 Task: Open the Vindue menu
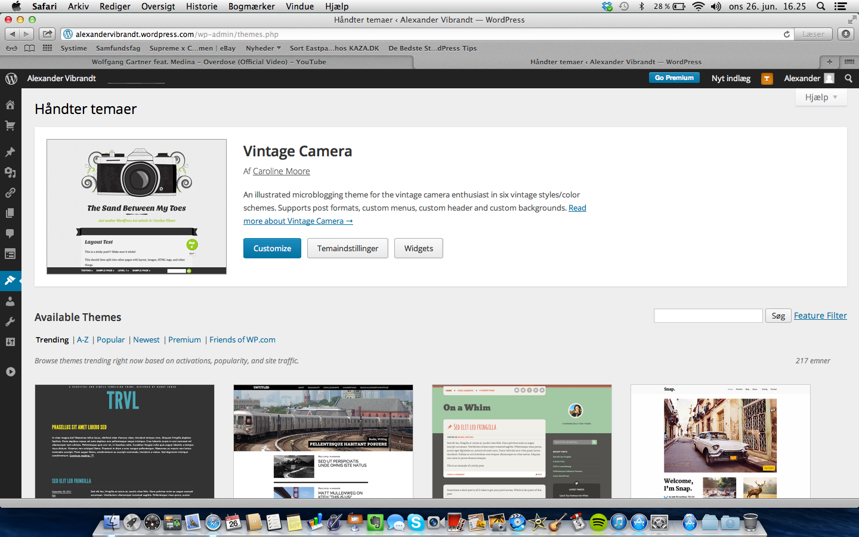point(300,7)
